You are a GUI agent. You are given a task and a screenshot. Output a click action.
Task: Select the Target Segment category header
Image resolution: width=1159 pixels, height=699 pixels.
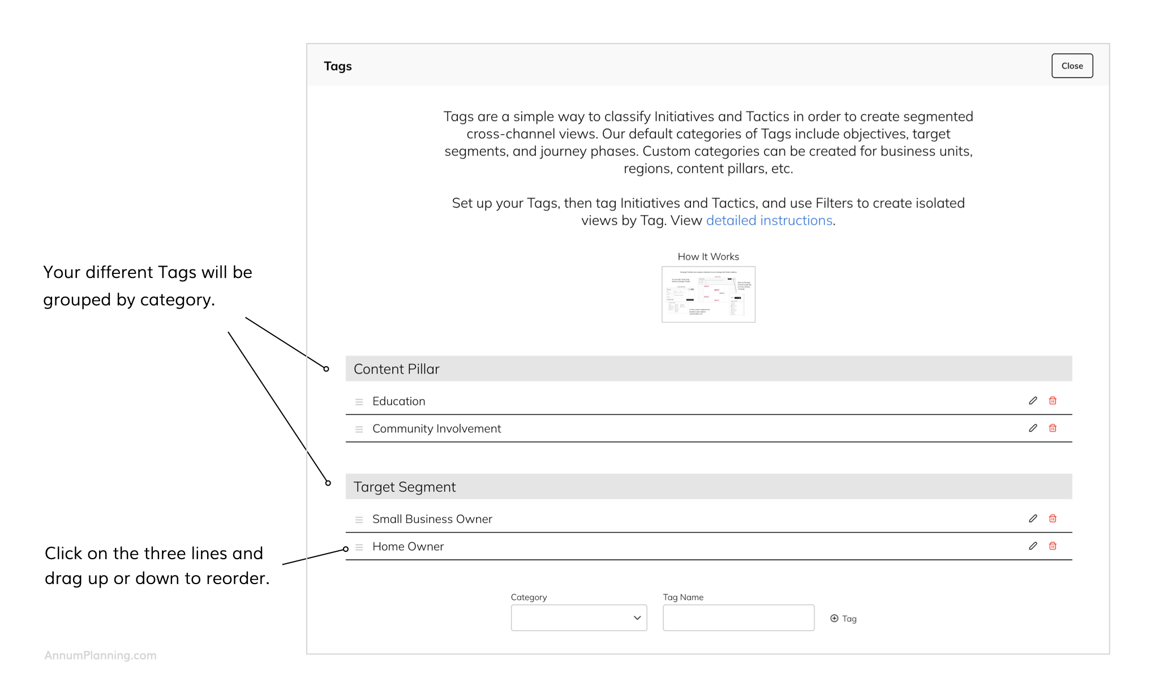tap(709, 487)
